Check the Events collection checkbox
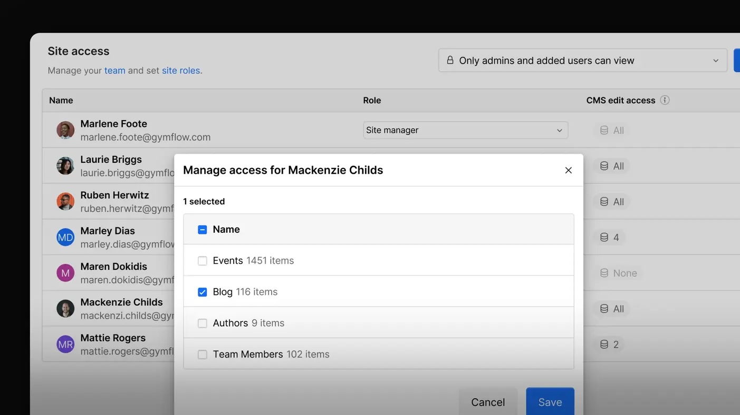The width and height of the screenshot is (740, 415). point(202,261)
